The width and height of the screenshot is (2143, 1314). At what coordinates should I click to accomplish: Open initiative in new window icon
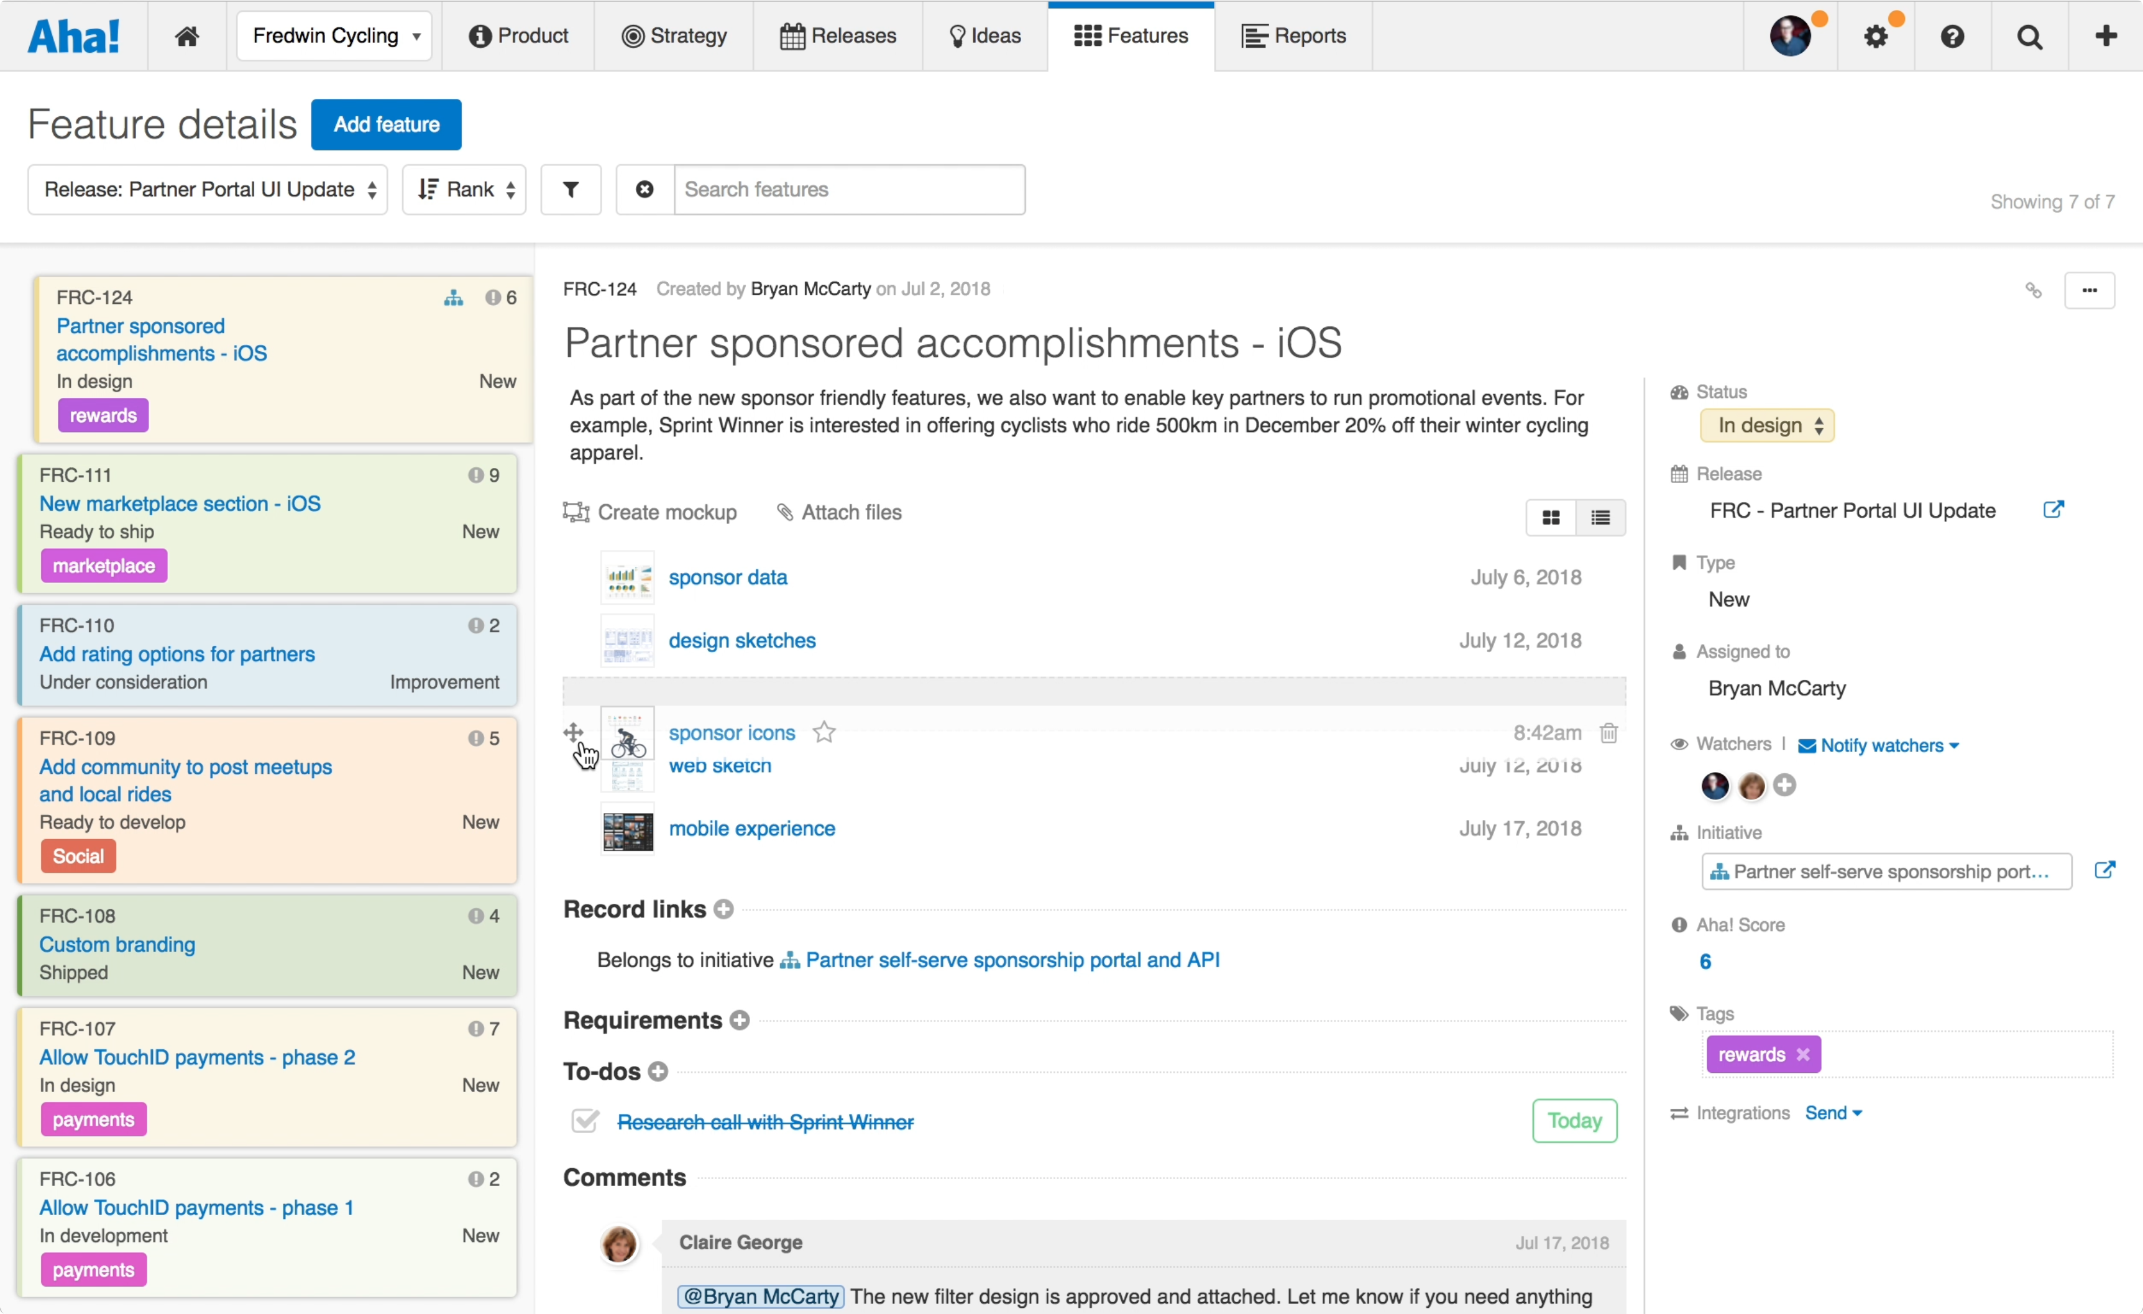click(x=2104, y=870)
